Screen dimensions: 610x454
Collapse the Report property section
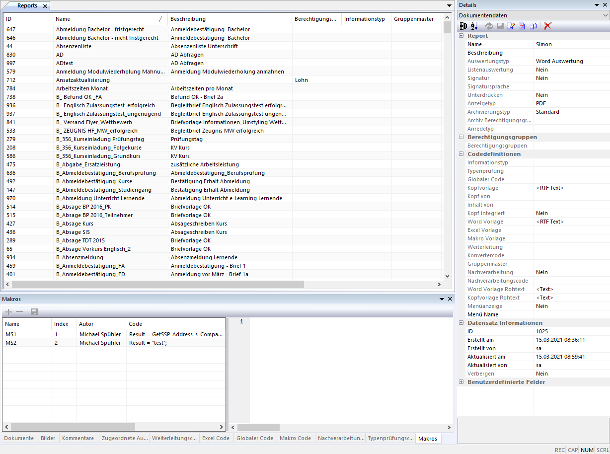point(461,36)
